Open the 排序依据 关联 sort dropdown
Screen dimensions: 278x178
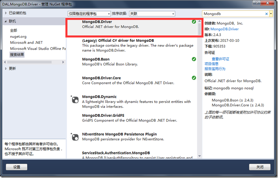(x=152, y=14)
